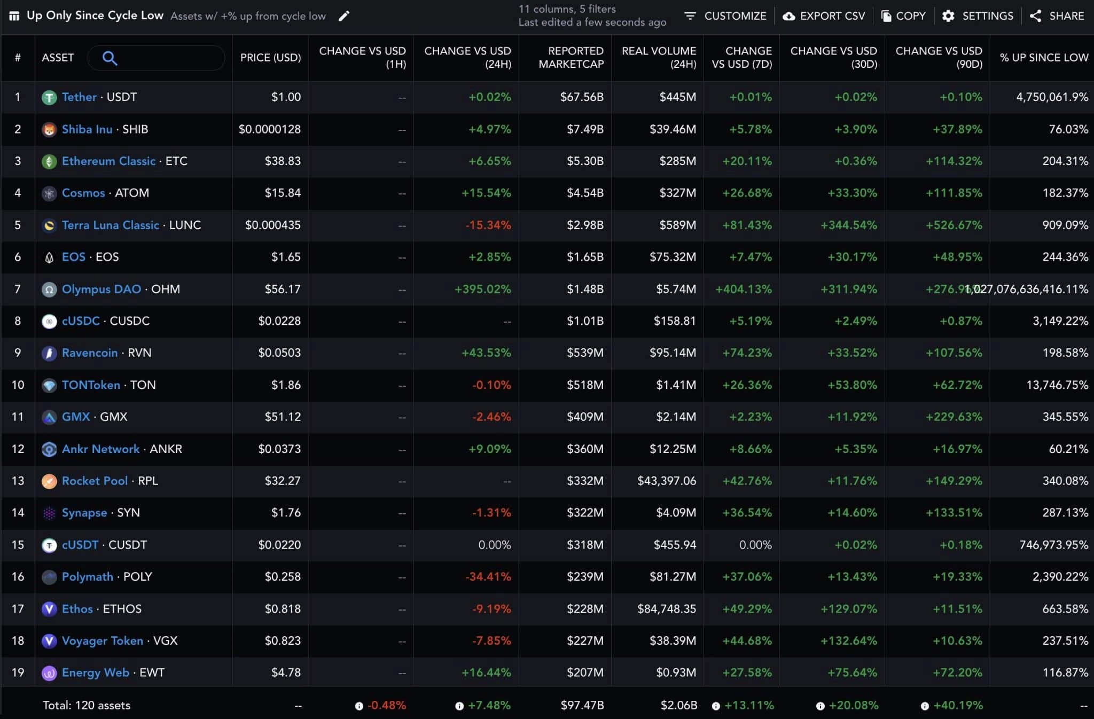Open the Customize columns and filters button

point(725,16)
